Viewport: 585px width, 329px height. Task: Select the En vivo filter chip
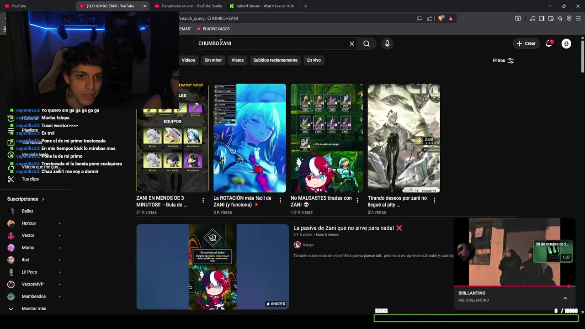click(x=314, y=60)
